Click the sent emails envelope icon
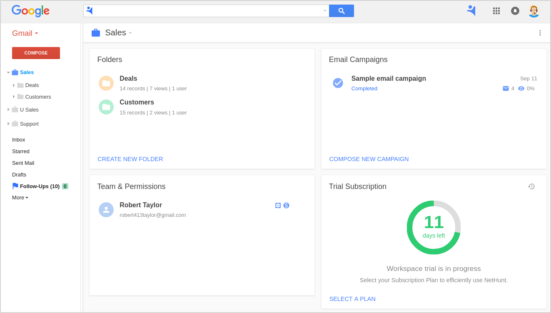This screenshot has height=313, width=551. pyautogui.click(x=506, y=89)
